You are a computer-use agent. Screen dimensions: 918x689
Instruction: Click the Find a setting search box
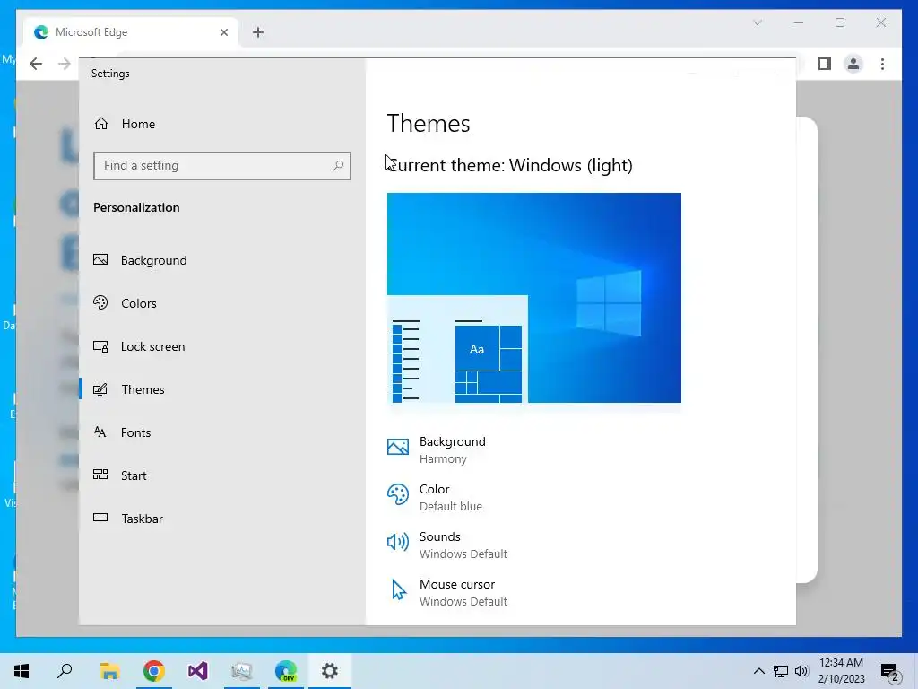[x=222, y=166]
